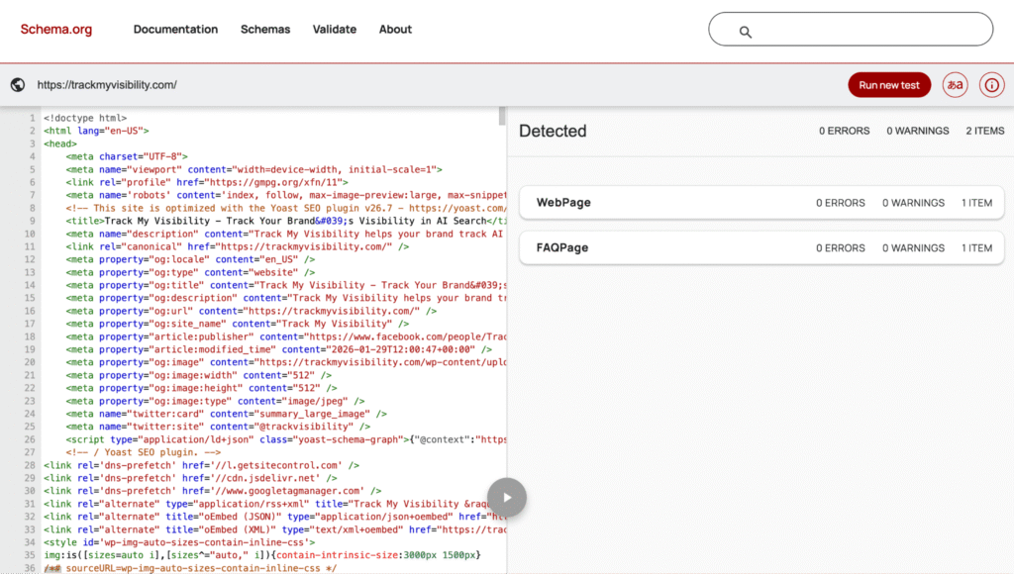Click the style wp-img-auto-sizes line
This screenshot has width=1014, height=574.
click(x=179, y=542)
